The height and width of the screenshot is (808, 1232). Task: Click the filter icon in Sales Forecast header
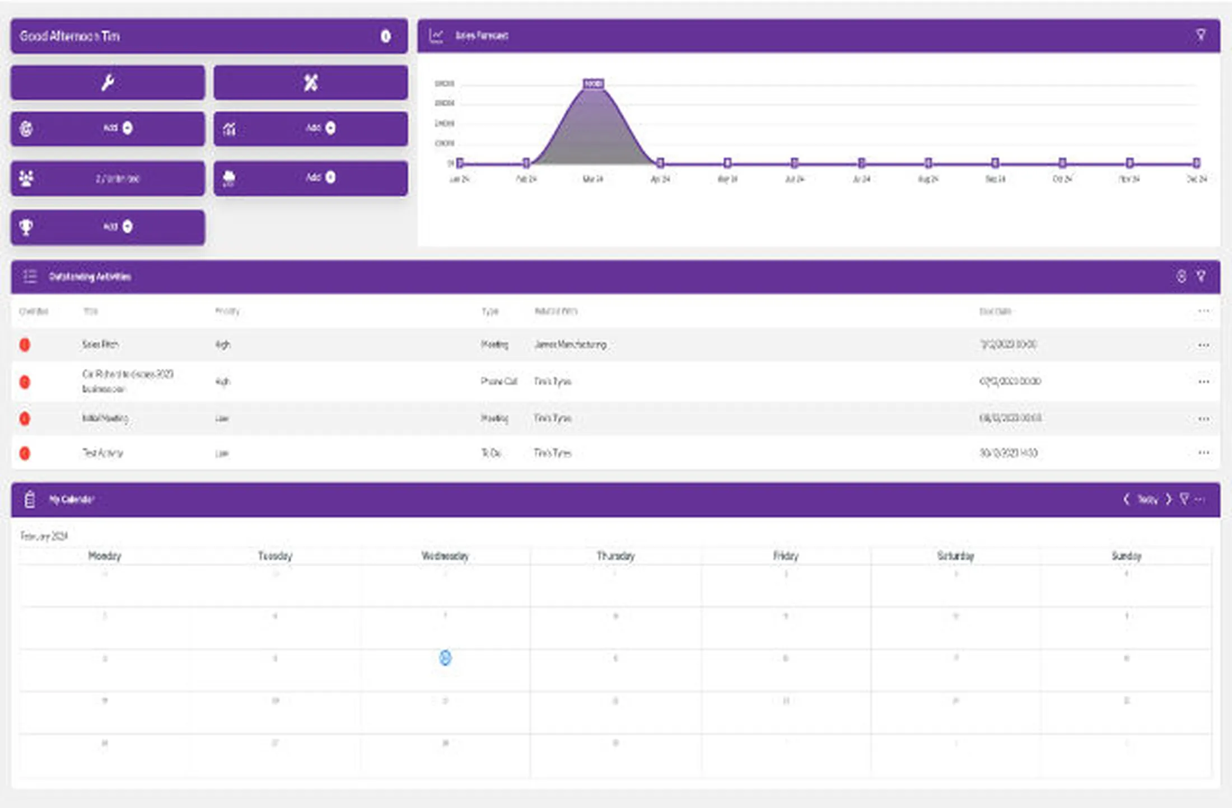pos(1201,35)
